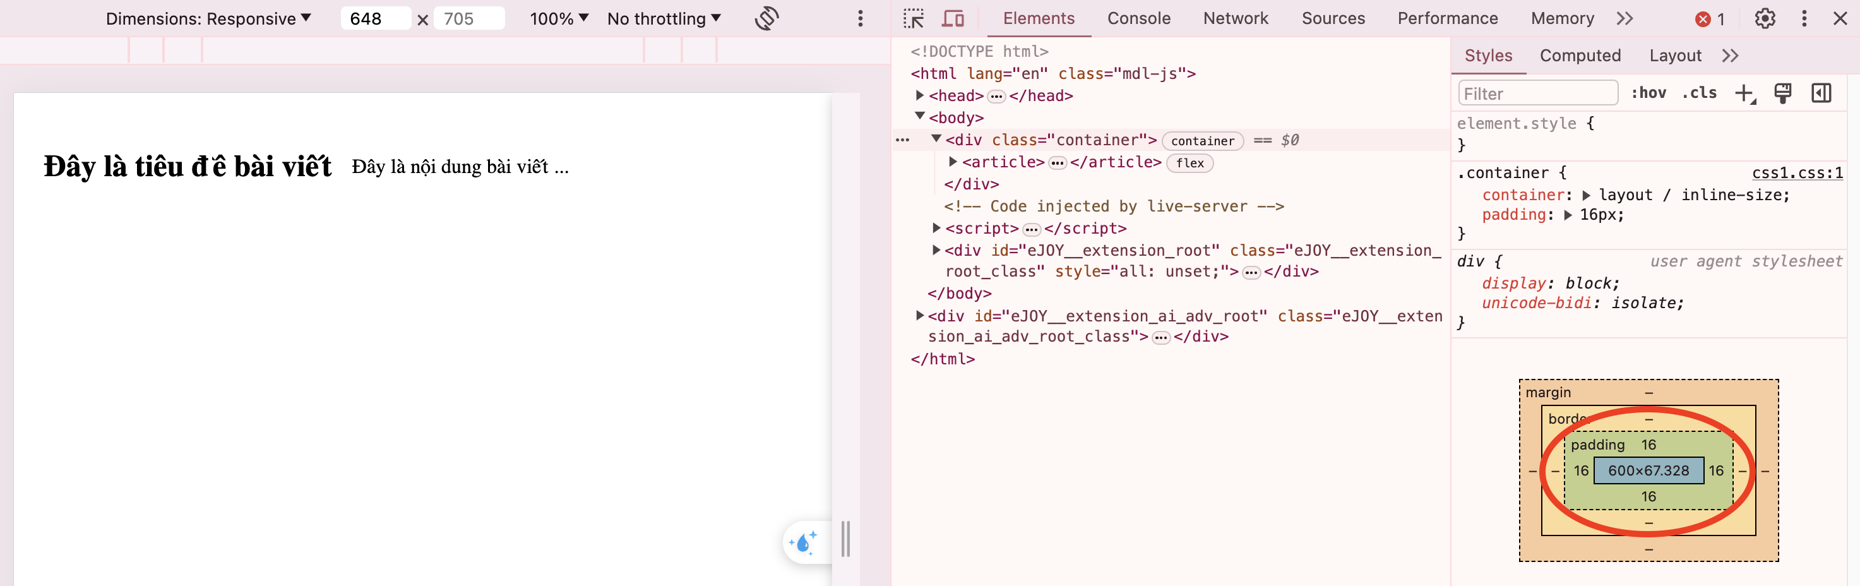Toggle the device toolbar icon
Viewport: 1860px width, 586px height.
953,19
